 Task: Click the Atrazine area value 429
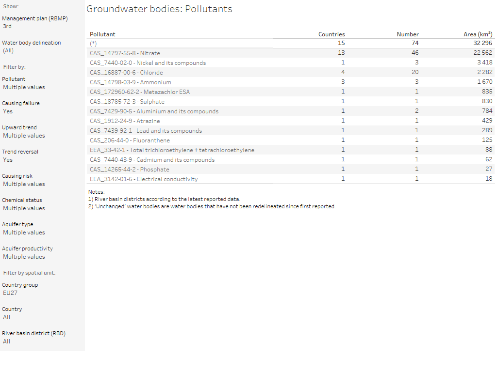click(x=487, y=121)
